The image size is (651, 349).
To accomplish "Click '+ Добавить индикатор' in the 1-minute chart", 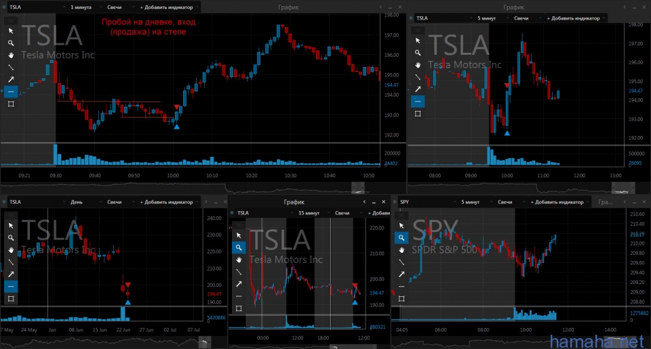I will click(x=166, y=7).
